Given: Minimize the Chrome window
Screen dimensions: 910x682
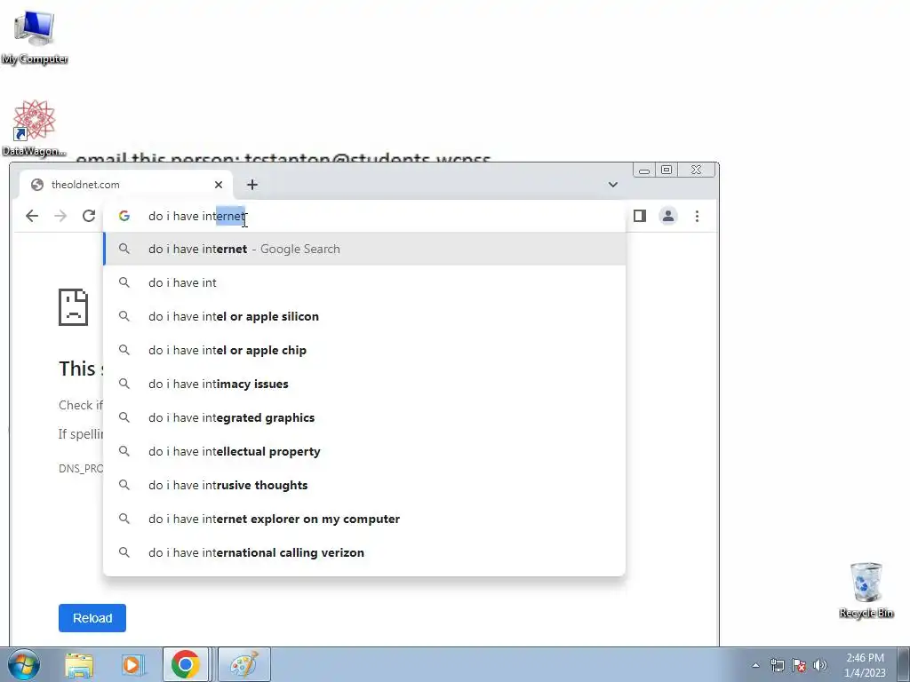Looking at the screenshot, I should click(x=644, y=170).
